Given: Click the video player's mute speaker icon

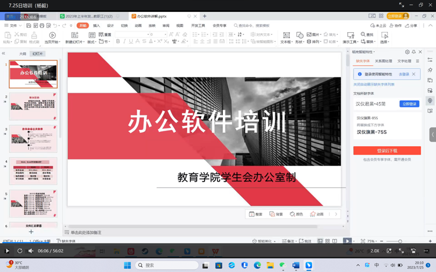Looking at the screenshot, I should click(x=31, y=251).
